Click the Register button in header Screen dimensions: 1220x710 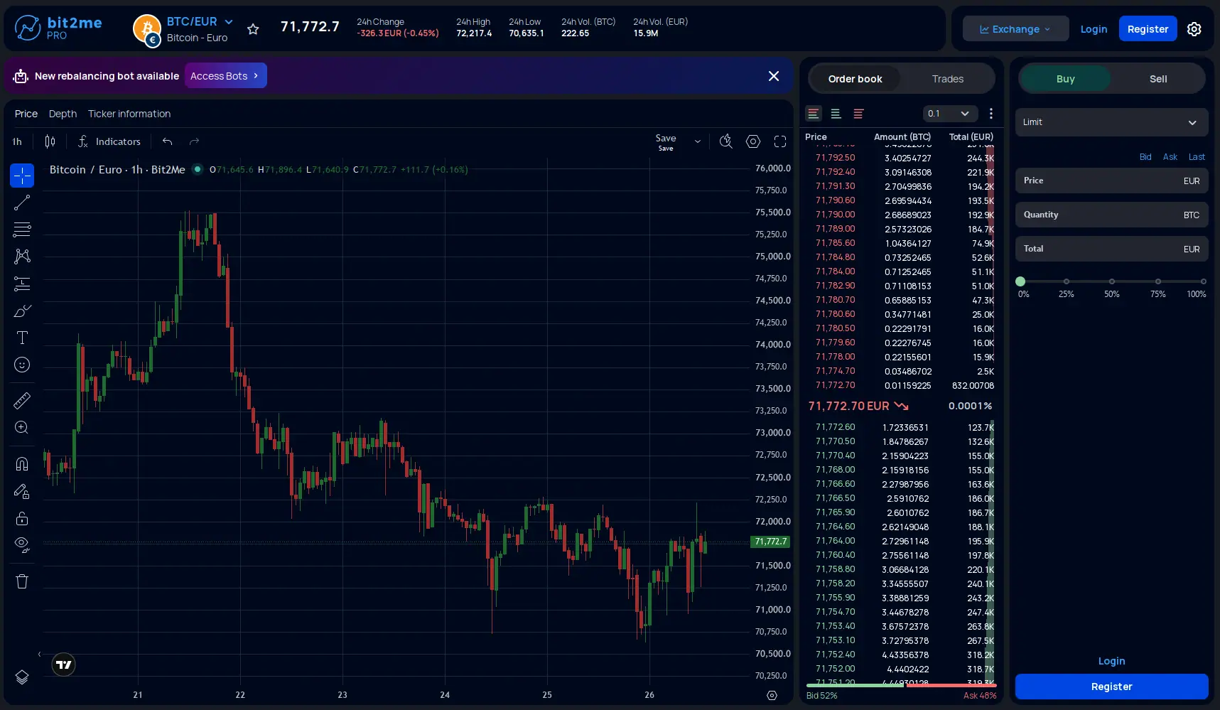1148,29
